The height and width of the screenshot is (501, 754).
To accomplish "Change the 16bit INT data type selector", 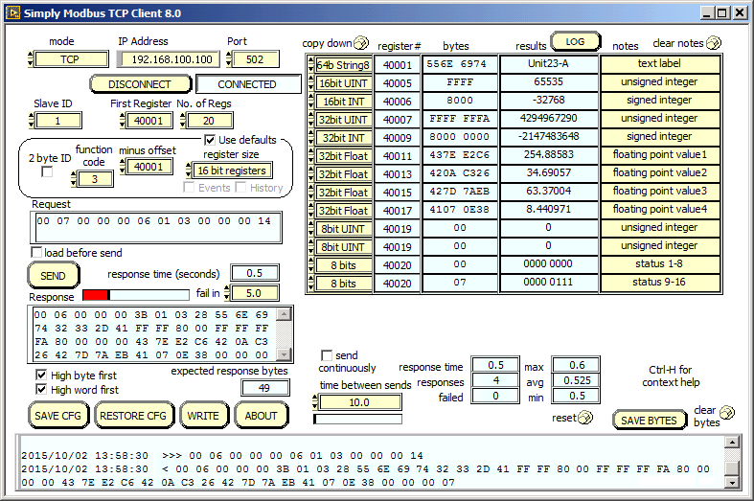I will (x=343, y=102).
